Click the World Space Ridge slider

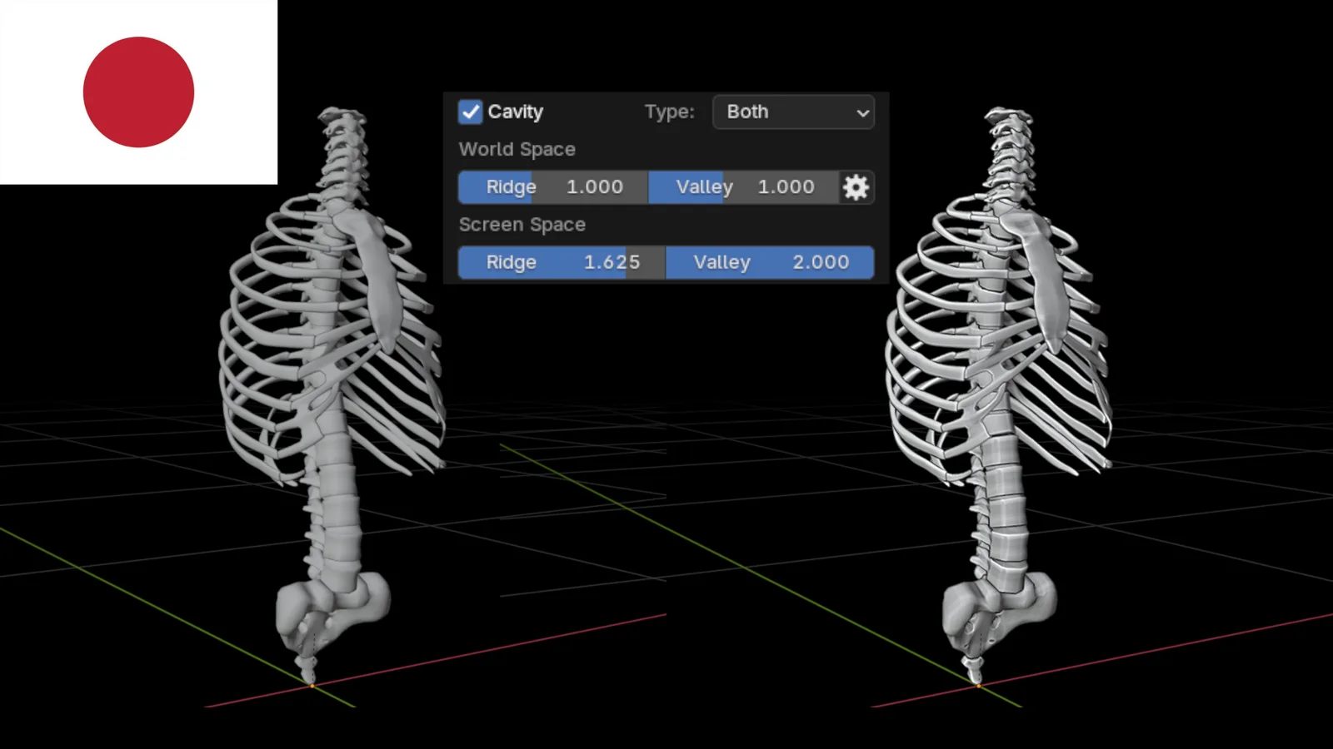pos(553,187)
